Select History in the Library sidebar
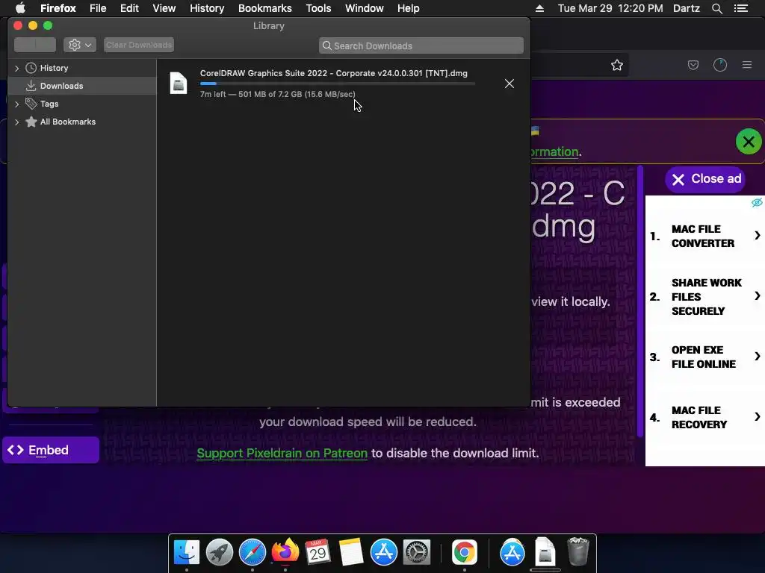The width and height of the screenshot is (765, 573). (54, 68)
